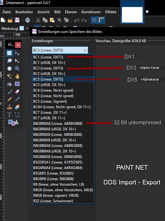Select the Gradient tool

point(17,84)
